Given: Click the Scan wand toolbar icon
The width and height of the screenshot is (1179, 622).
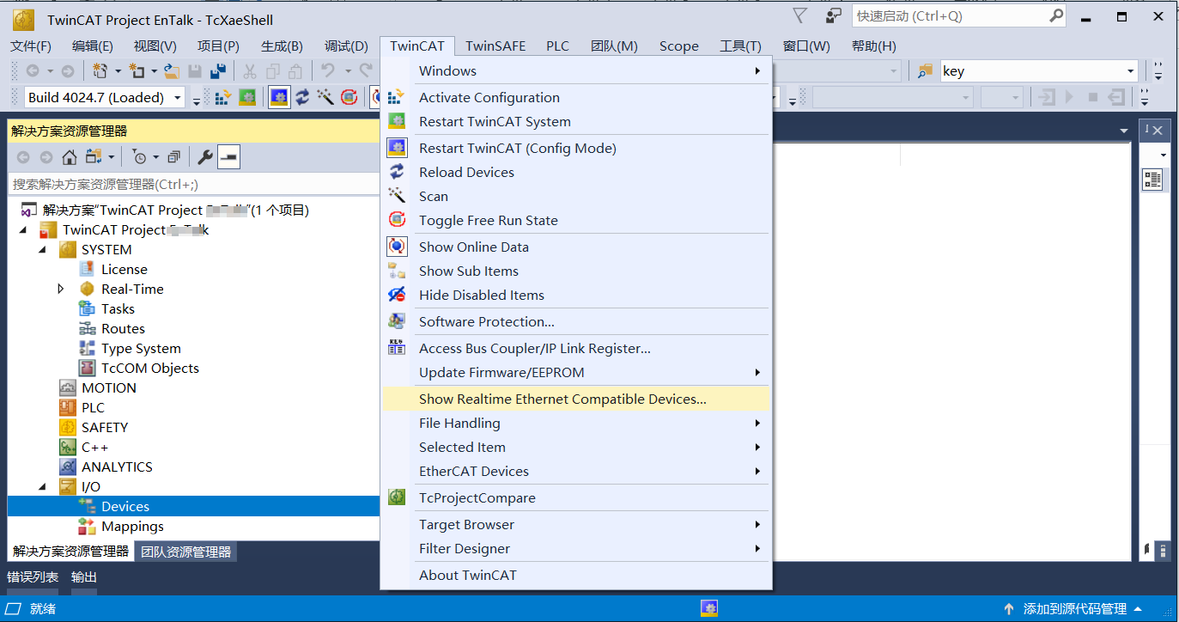Looking at the screenshot, I should pos(325,98).
